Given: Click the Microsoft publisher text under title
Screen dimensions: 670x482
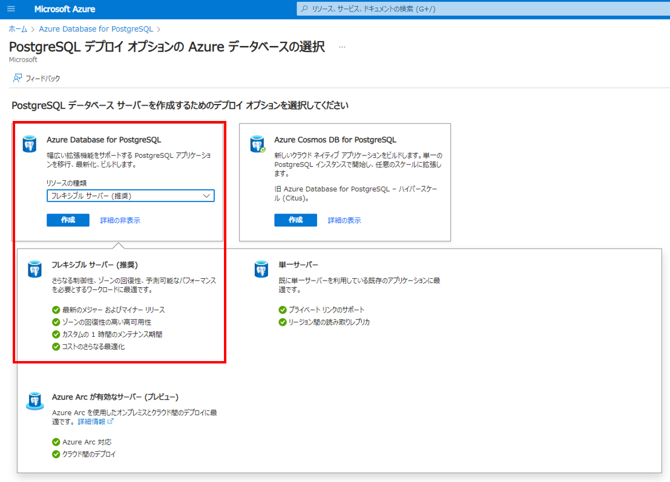Looking at the screenshot, I should point(23,60).
